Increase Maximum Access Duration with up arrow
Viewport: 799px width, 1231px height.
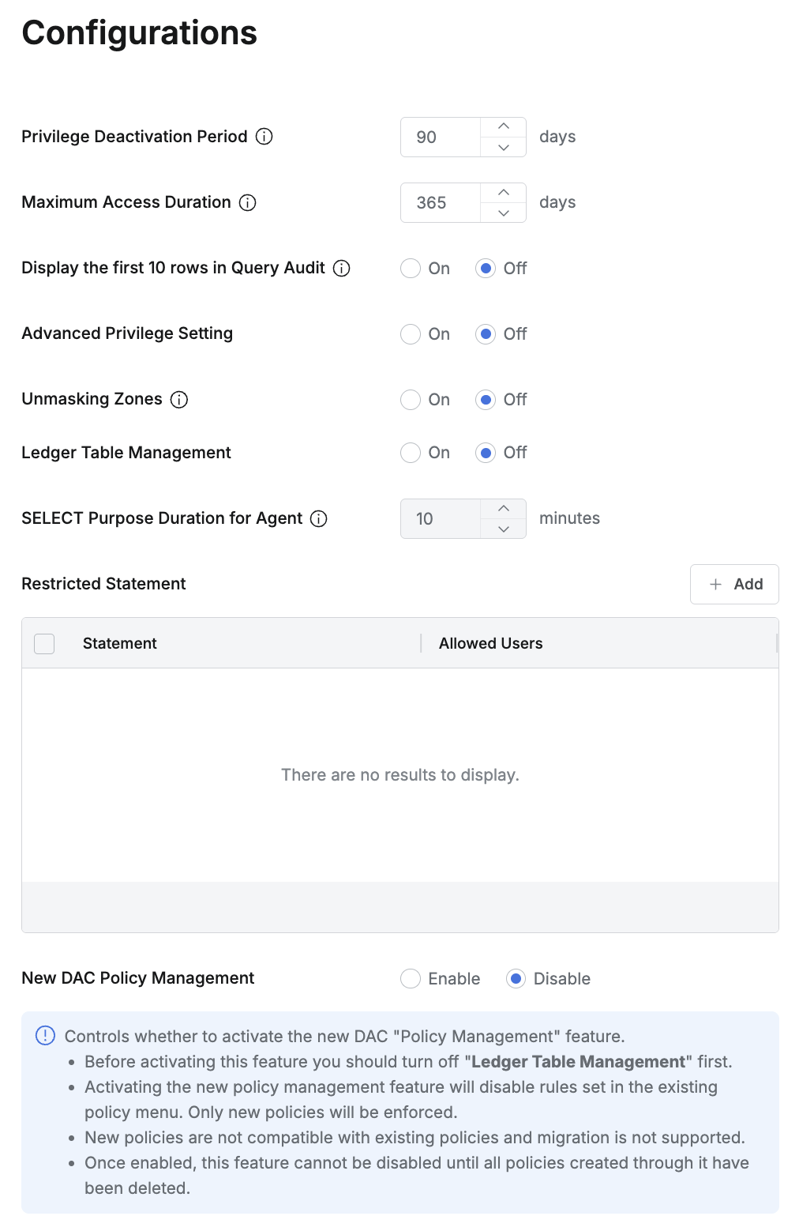(504, 193)
